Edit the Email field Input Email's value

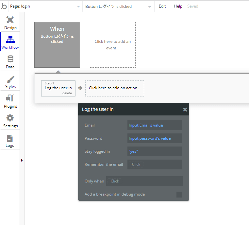155,125
